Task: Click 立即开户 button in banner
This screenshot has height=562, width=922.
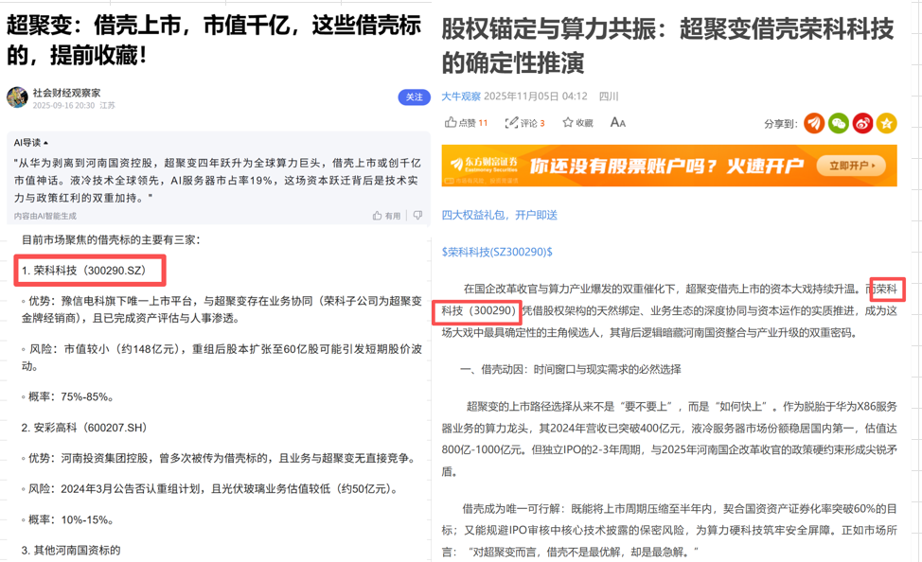Action: point(851,166)
